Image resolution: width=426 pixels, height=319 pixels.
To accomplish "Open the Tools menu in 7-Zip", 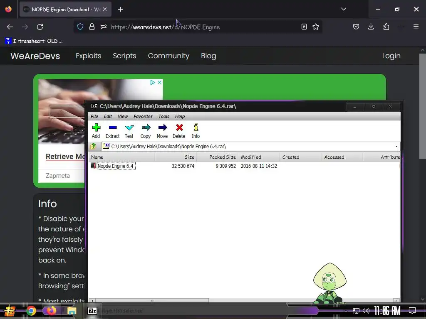I will click(x=164, y=116).
